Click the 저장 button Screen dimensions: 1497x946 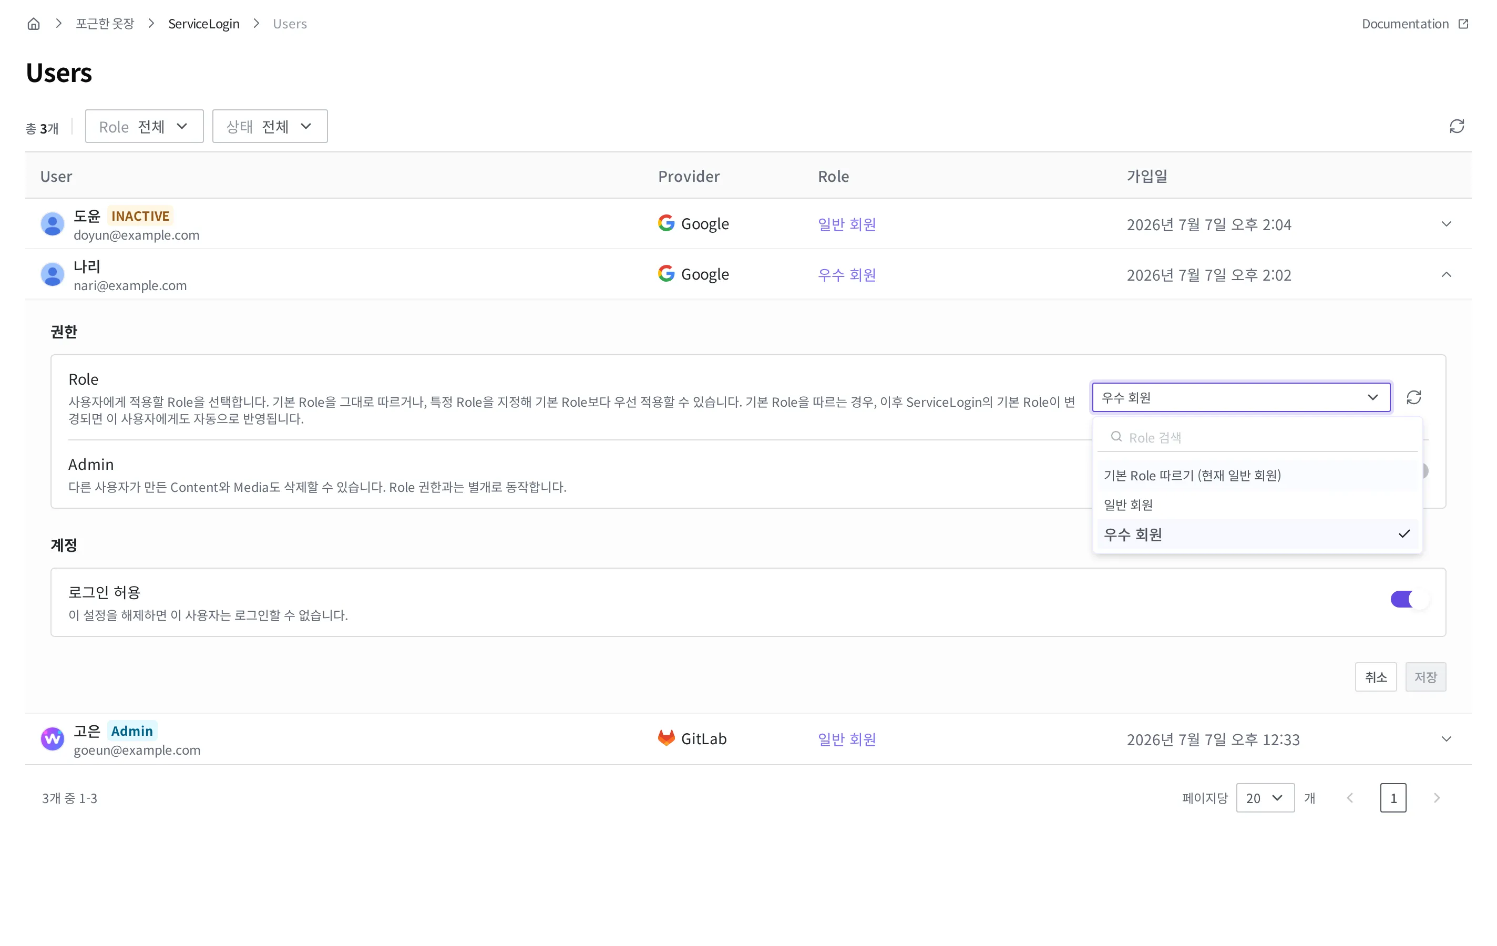click(1426, 676)
